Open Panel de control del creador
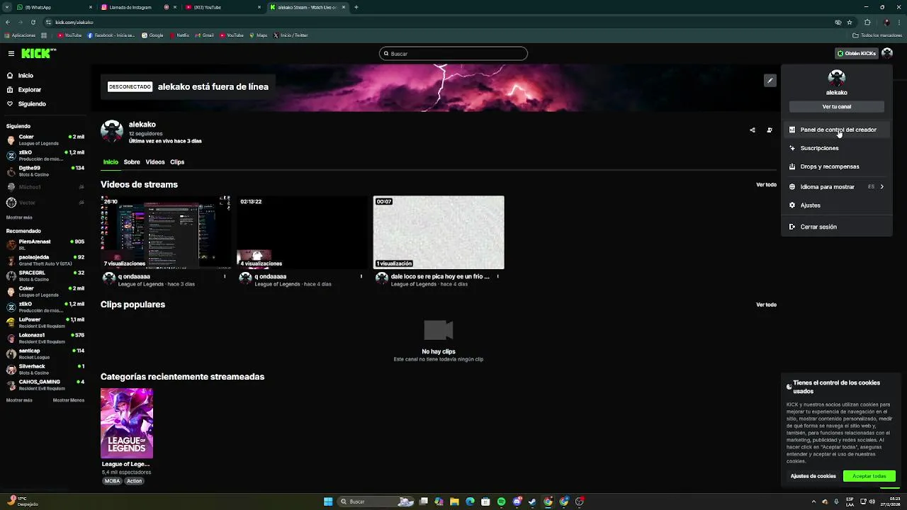The width and height of the screenshot is (907, 510). coord(837,130)
